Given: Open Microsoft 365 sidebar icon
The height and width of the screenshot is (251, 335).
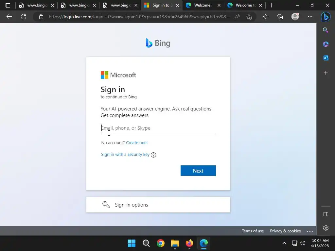Looking at the screenshot, I should tap(326, 44).
